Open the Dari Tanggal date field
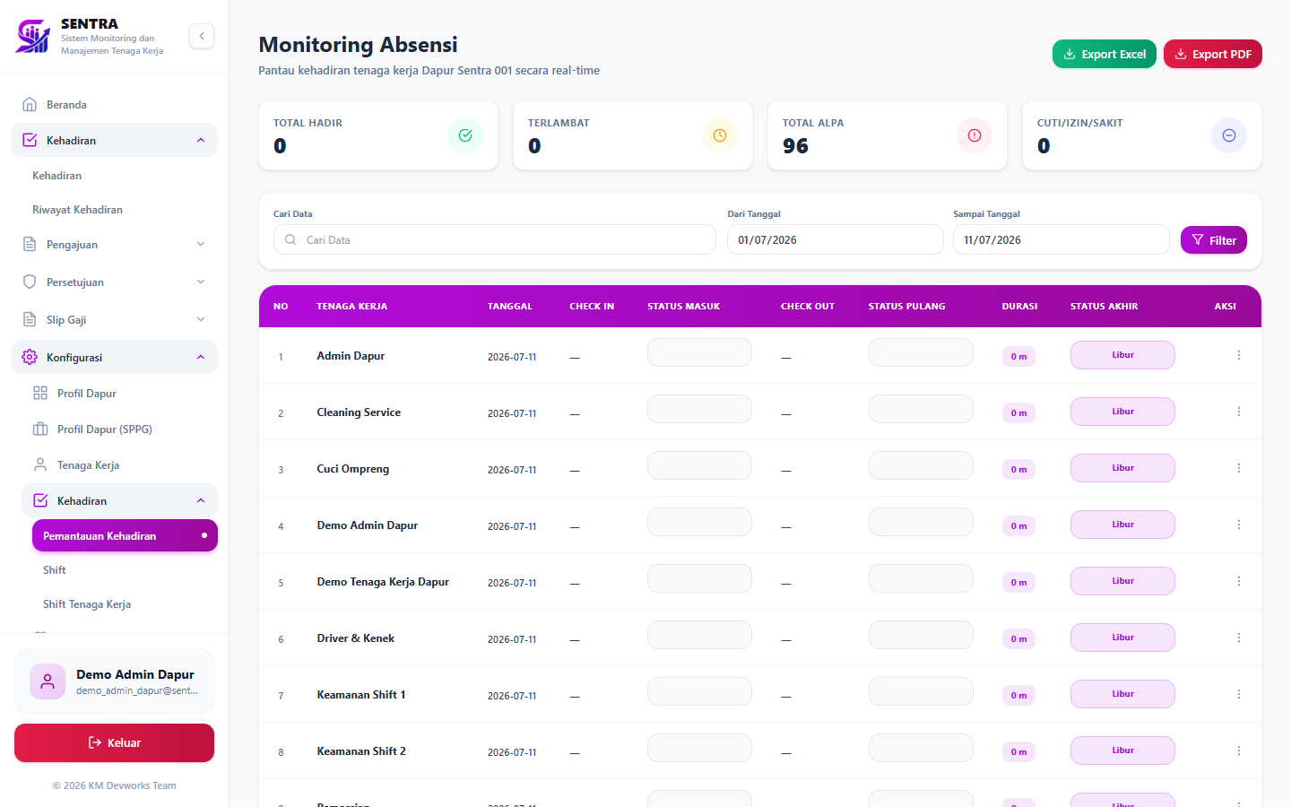1291x807 pixels. point(836,239)
